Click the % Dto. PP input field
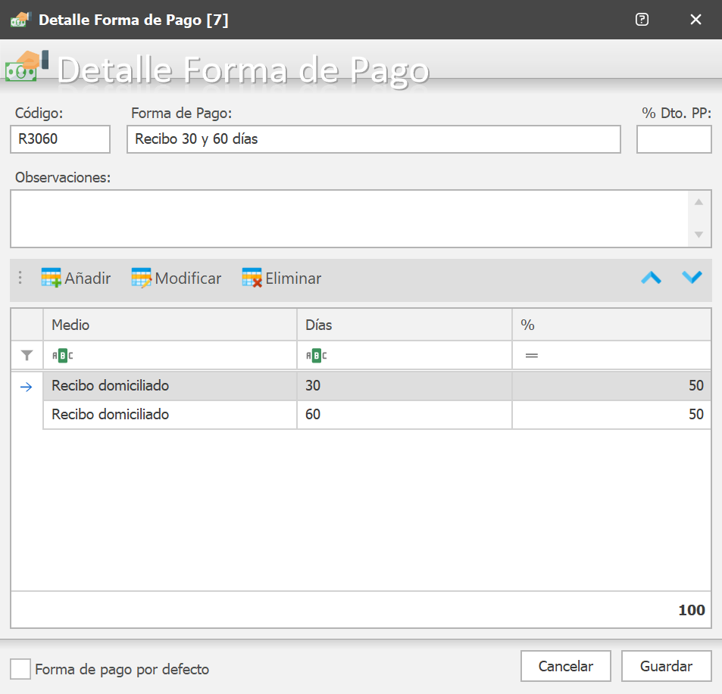The image size is (722, 694). [674, 139]
